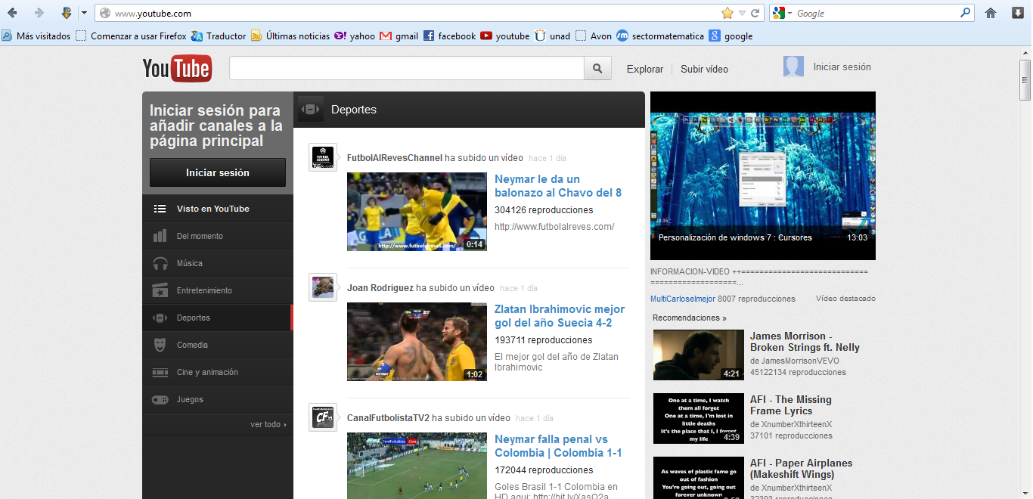Screen dimensions: 1033x499
Task: Click the blank user avatar icon
Action: [x=793, y=67]
